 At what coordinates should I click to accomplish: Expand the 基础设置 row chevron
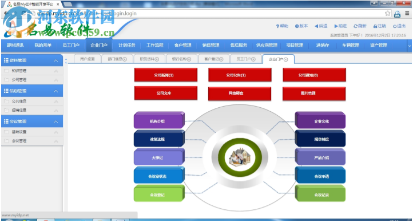(x=56, y=132)
